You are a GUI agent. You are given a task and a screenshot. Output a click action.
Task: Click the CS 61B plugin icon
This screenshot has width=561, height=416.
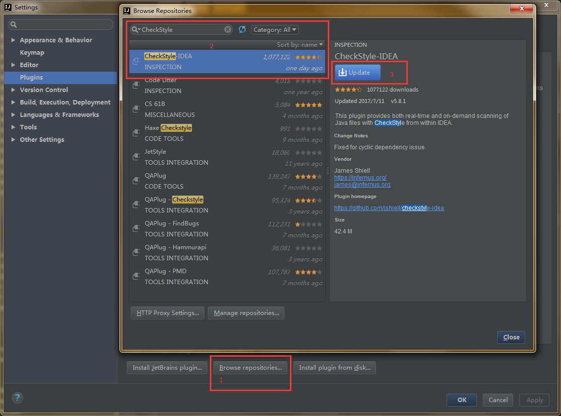(x=136, y=109)
